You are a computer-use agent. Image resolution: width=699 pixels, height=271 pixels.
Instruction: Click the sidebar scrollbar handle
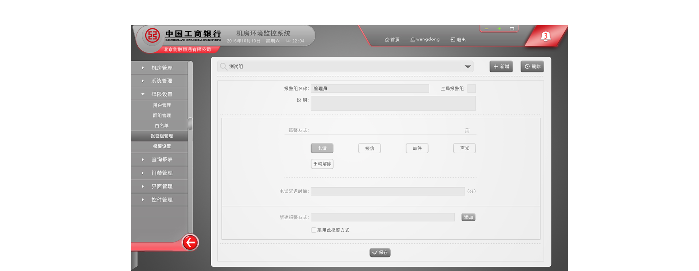click(x=190, y=123)
